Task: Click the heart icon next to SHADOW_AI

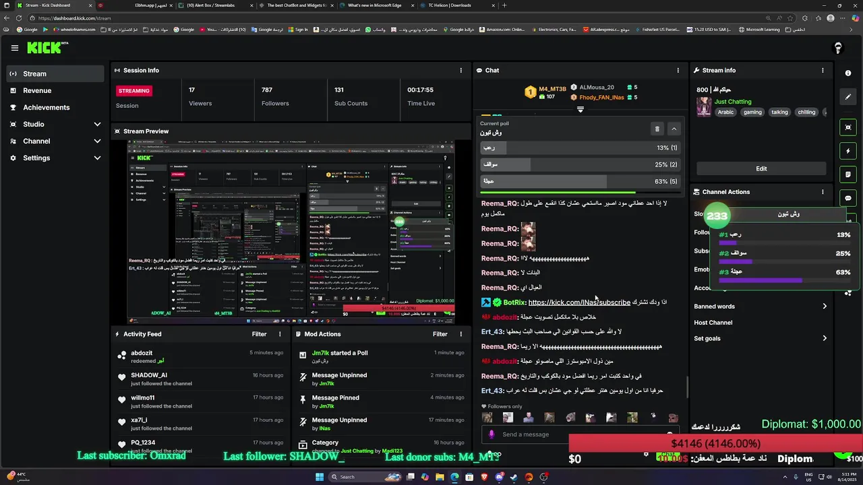Action: click(x=122, y=378)
